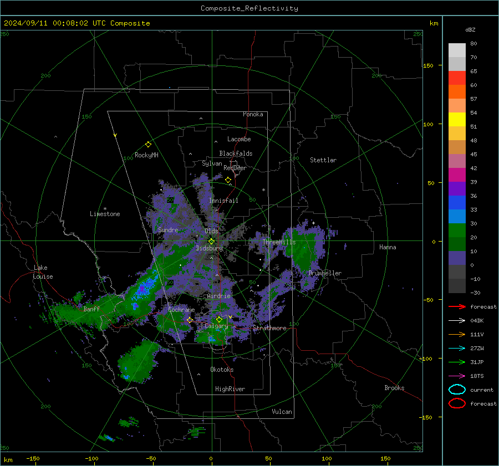Click the Strathmore label
The height and width of the screenshot is (466, 499).
(x=269, y=328)
